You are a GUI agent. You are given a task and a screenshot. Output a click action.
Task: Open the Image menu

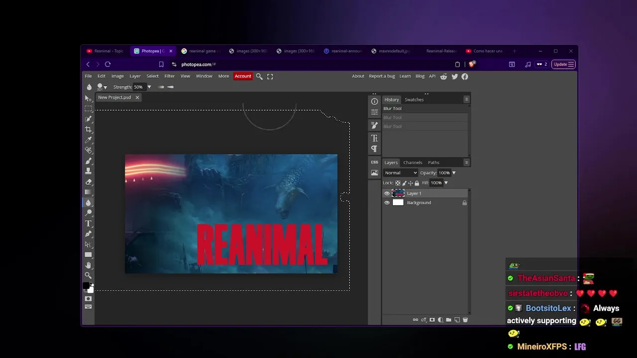click(117, 76)
